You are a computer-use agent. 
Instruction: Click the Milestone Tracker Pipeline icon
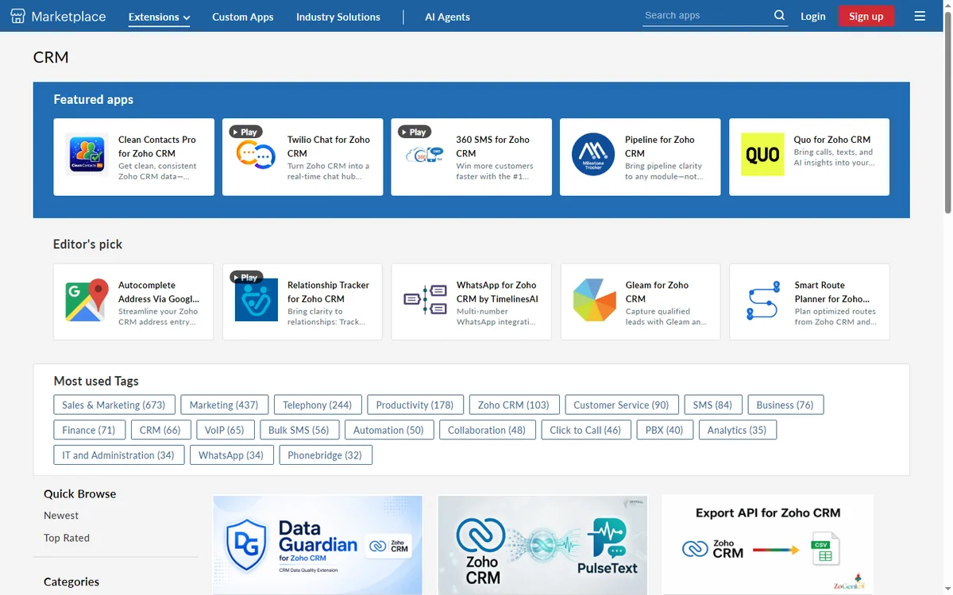593,155
